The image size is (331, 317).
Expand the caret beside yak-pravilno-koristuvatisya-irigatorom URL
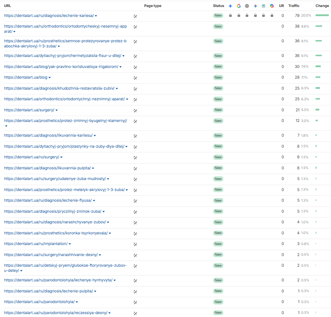click(120, 67)
